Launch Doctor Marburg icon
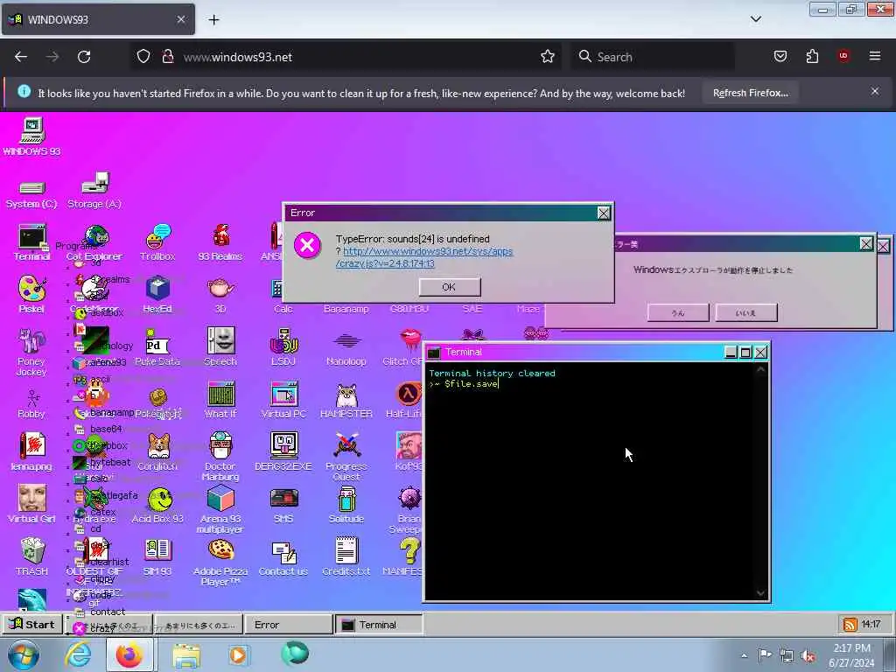Image resolution: width=896 pixels, height=672 pixels. pos(220,457)
